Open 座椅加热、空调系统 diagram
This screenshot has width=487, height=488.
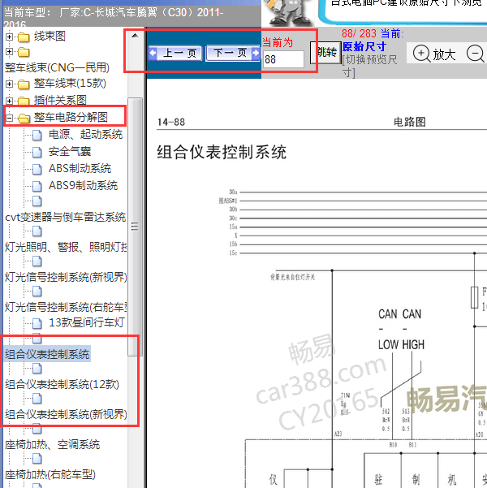(x=52, y=444)
